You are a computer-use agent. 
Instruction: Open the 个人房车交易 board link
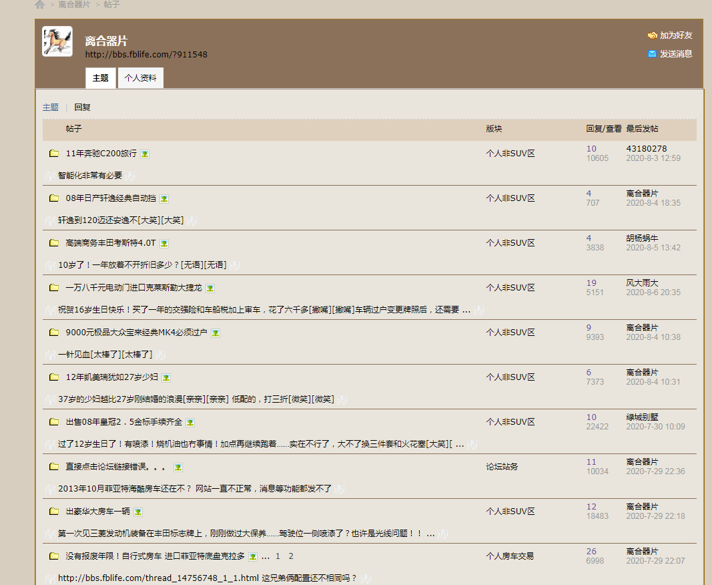tap(510, 556)
